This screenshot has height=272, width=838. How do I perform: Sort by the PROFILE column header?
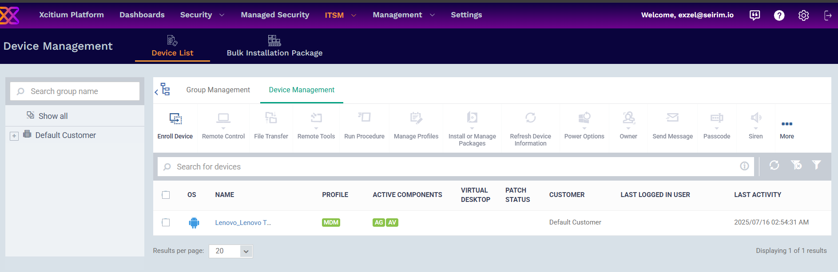point(335,195)
